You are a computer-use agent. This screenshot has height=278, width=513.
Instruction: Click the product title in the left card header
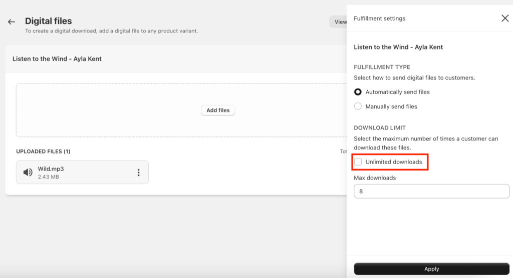[57, 59]
